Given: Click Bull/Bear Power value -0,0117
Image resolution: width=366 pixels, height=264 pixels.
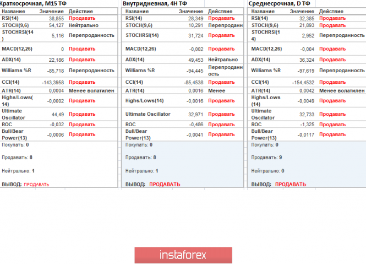Looking at the screenshot, I should [x=306, y=135].
